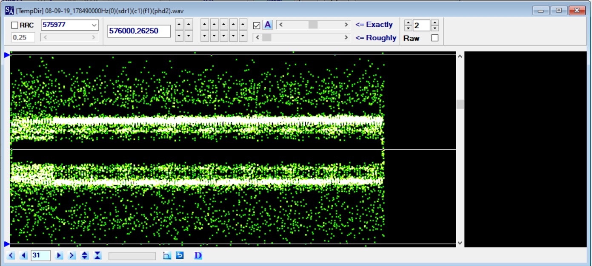Open the filter curve icon in bottom bar

[x=167, y=255]
